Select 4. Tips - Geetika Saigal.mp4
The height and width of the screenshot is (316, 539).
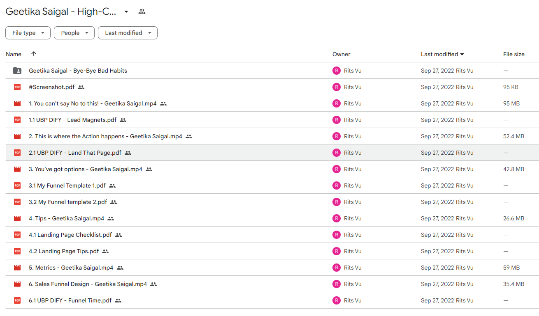pyautogui.click(x=66, y=218)
